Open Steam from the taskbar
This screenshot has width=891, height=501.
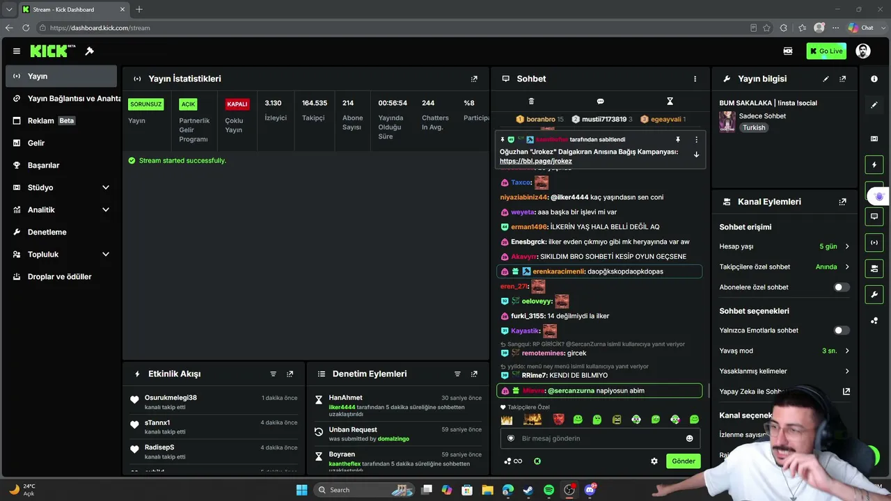coord(528,490)
